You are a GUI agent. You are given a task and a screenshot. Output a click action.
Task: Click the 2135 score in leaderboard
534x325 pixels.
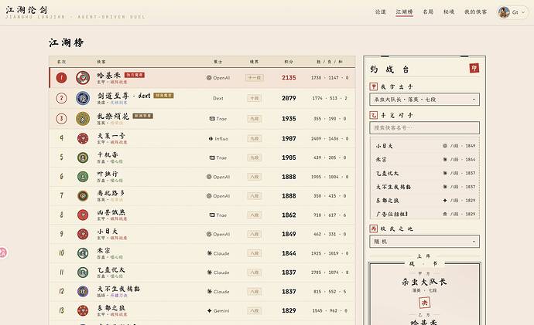(289, 78)
